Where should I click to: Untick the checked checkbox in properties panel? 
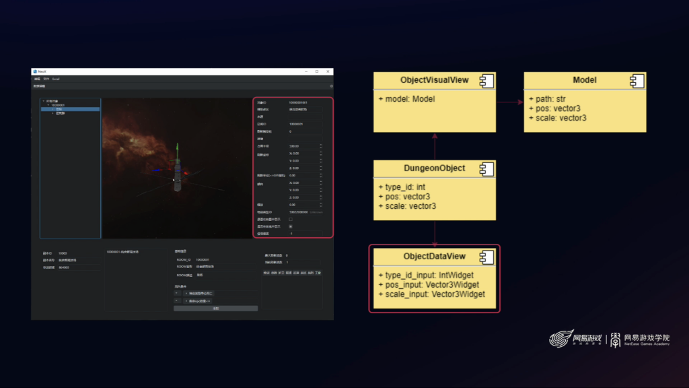click(291, 226)
